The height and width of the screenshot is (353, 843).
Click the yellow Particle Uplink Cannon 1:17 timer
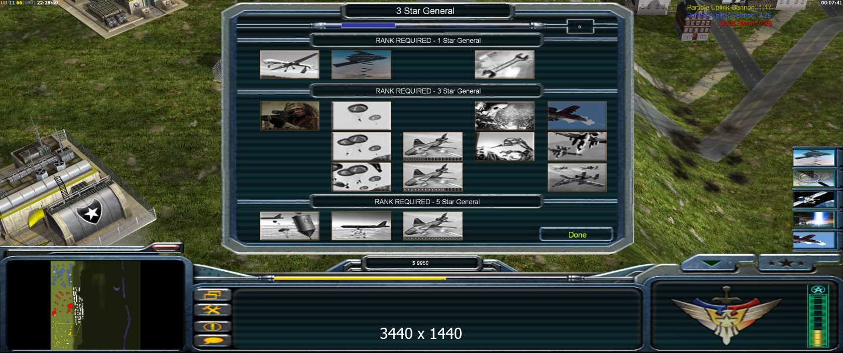[729, 8]
